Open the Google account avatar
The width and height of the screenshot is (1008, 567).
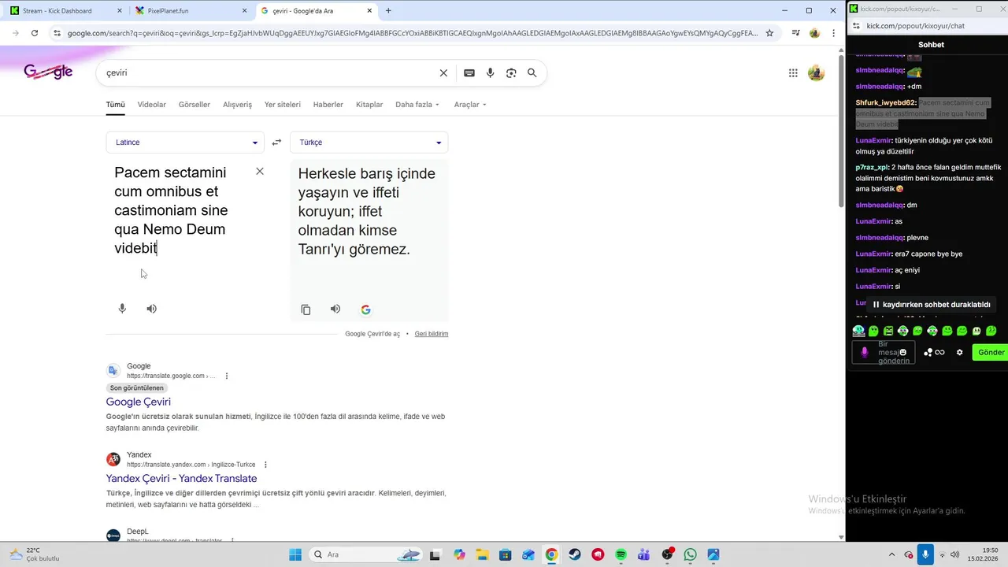(x=816, y=73)
